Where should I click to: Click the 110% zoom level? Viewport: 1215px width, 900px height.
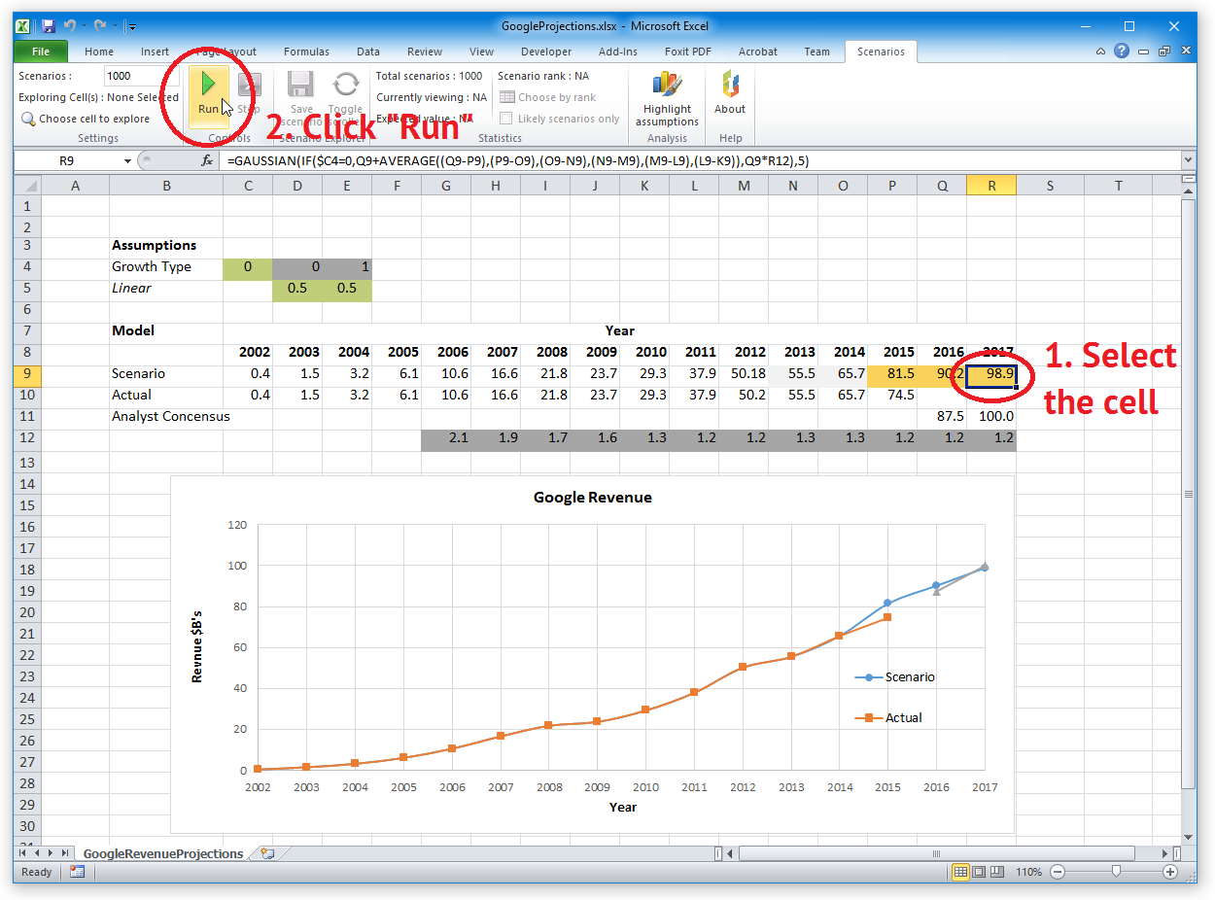[1029, 872]
